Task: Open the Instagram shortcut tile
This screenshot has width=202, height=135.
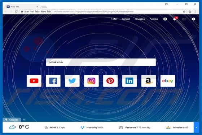Action: pyautogui.click(x=91, y=81)
